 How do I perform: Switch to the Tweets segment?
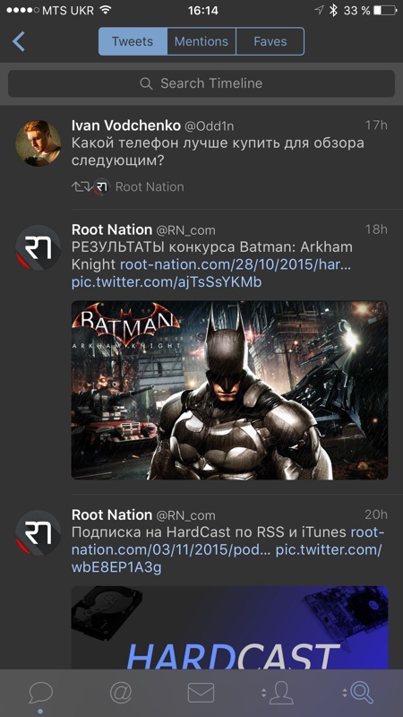[133, 41]
